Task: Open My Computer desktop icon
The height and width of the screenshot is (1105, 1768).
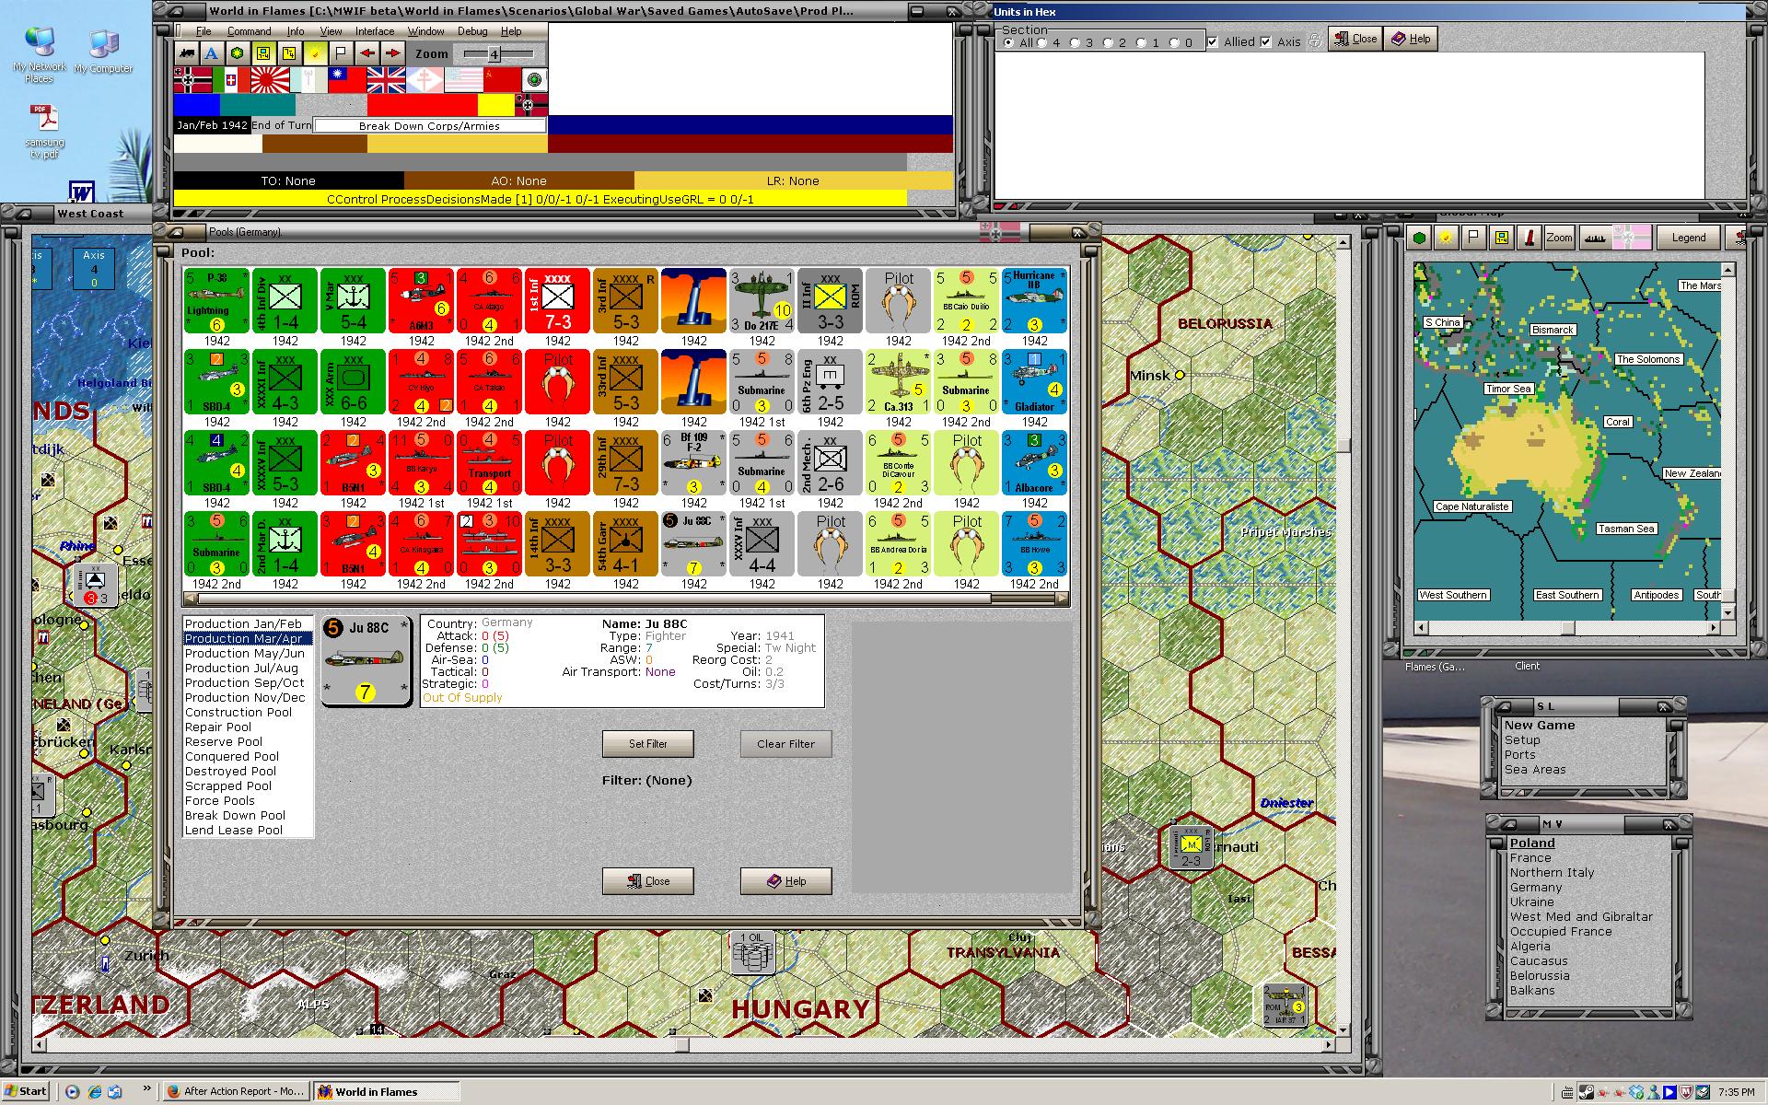Action: click(x=103, y=52)
